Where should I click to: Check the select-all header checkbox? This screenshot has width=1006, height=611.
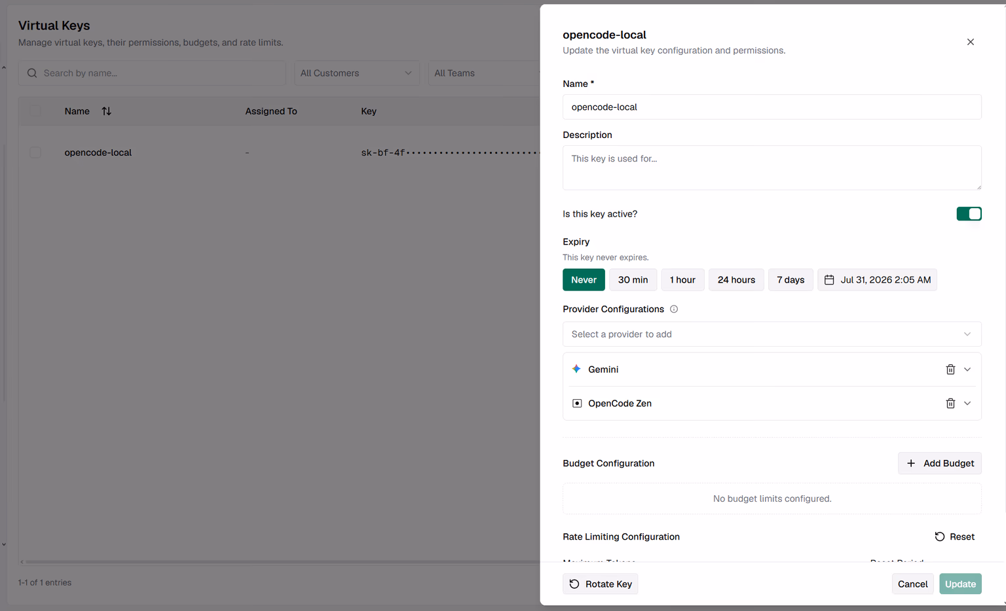[x=35, y=111]
